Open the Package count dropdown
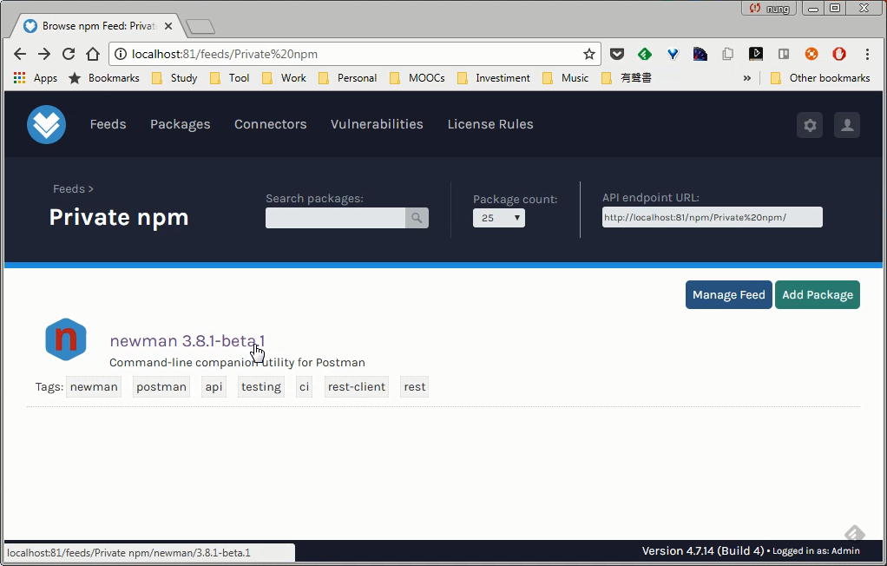 (x=499, y=218)
